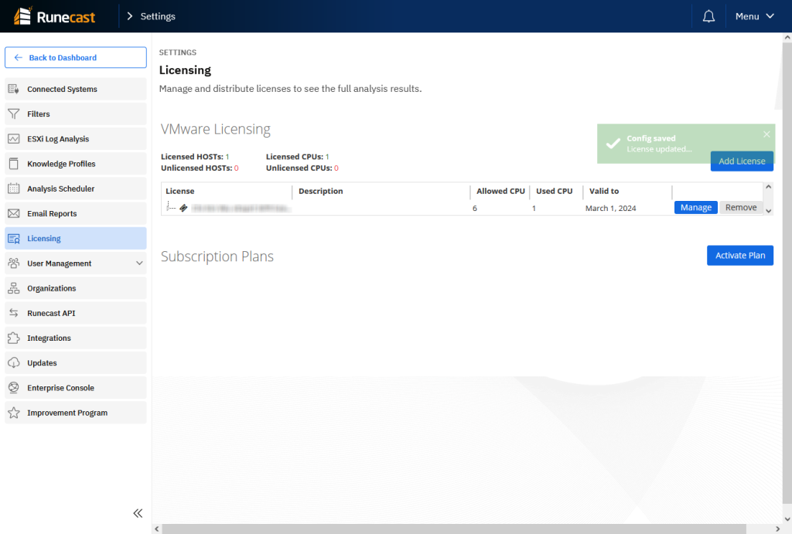792x534 pixels.
Task: Open Email Reports settings
Action: click(76, 213)
